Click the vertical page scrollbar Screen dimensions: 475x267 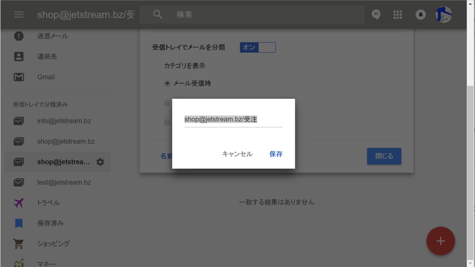pyautogui.click(x=470, y=149)
